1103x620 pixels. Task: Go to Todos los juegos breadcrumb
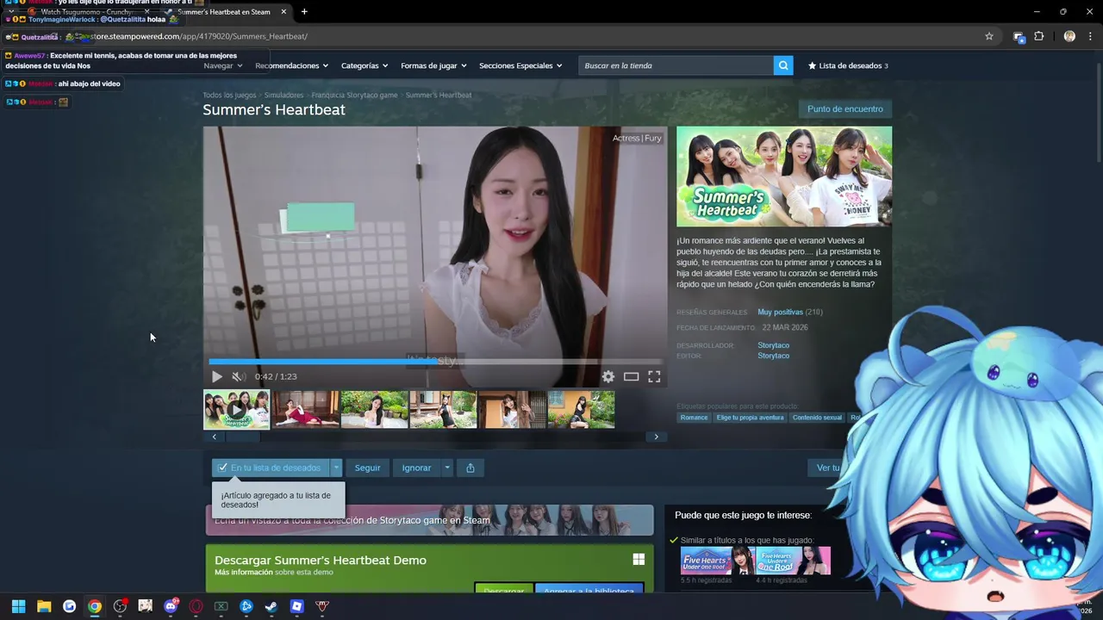pyautogui.click(x=229, y=95)
